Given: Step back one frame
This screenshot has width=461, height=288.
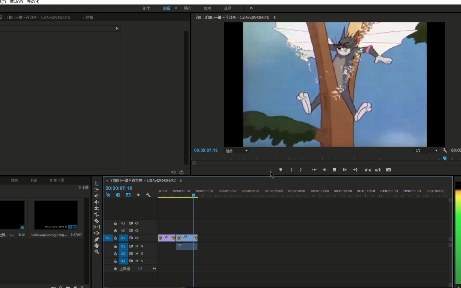Looking at the screenshot, I should point(324,170).
